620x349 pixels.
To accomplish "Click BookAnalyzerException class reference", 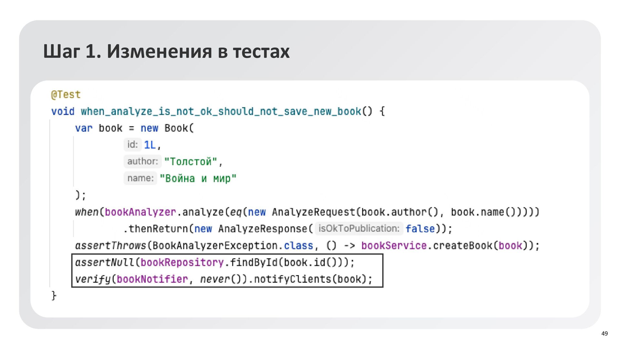I will click(214, 245).
